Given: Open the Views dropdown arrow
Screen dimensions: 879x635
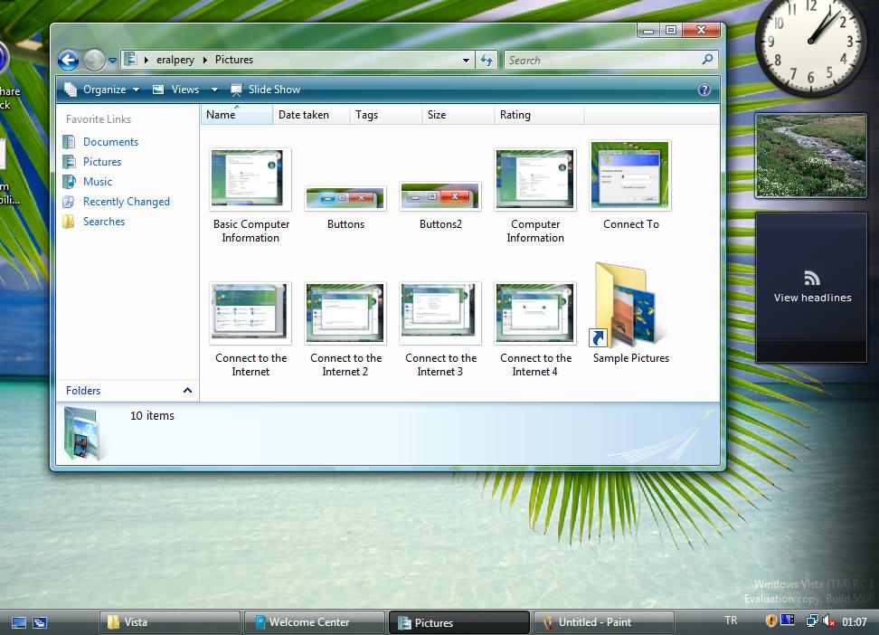Looking at the screenshot, I should pyautogui.click(x=214, y=89).
